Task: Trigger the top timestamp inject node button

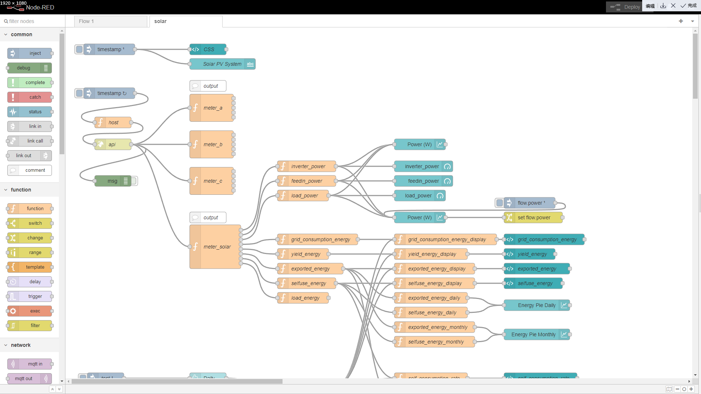Action: [79, 49]
